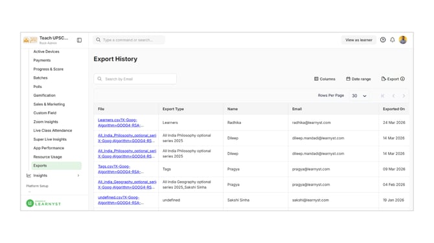Image resolution: width=434 pixels, height=243 pixels.
Task: Click the File column header
Action: click(101, 109)
